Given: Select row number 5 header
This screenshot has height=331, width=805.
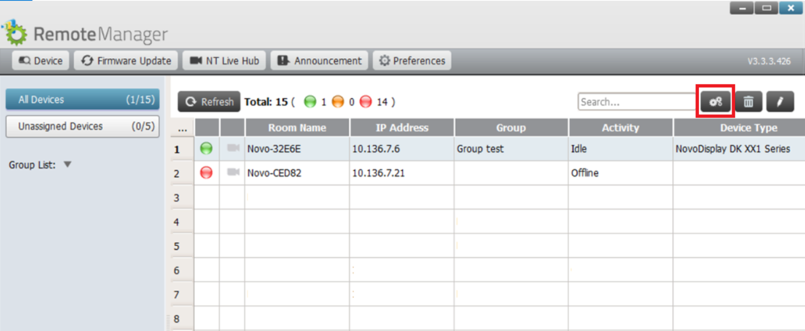Looking at the screenshot, I should 182,246.
